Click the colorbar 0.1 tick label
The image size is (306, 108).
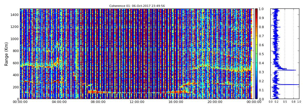point(261,90)
